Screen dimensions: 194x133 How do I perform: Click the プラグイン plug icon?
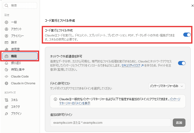tap(6, 114)
